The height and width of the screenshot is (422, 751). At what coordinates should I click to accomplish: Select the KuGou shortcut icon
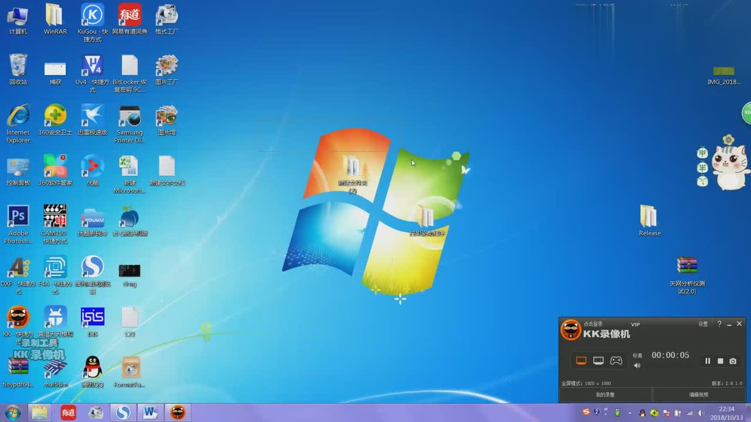tap(93, 23)
